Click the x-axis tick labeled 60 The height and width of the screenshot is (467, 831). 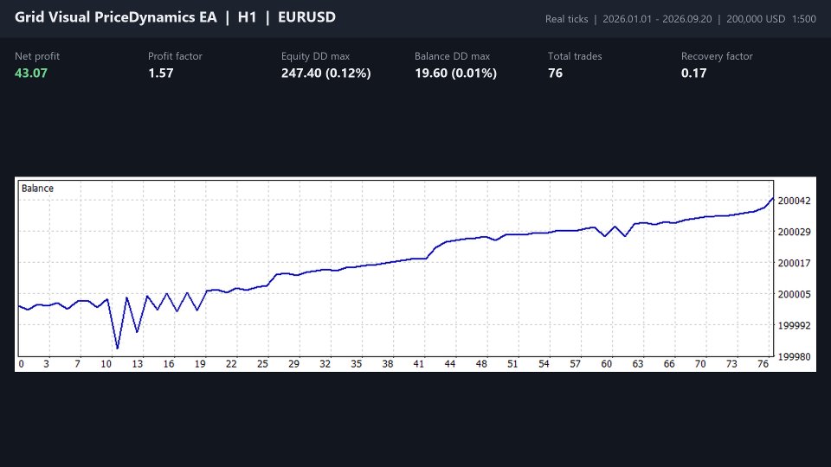606,364
